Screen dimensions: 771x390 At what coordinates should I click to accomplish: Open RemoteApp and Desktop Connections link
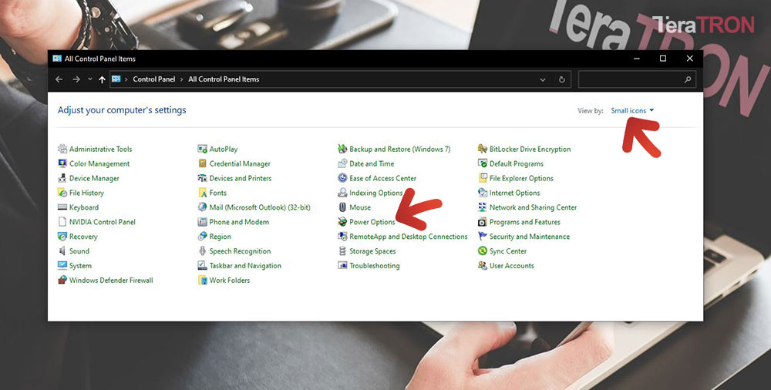(409, 237)
